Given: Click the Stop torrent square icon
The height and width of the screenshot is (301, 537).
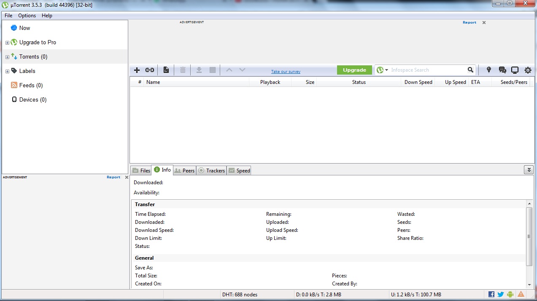Looking at the screenshot, I should pos(213,70).
